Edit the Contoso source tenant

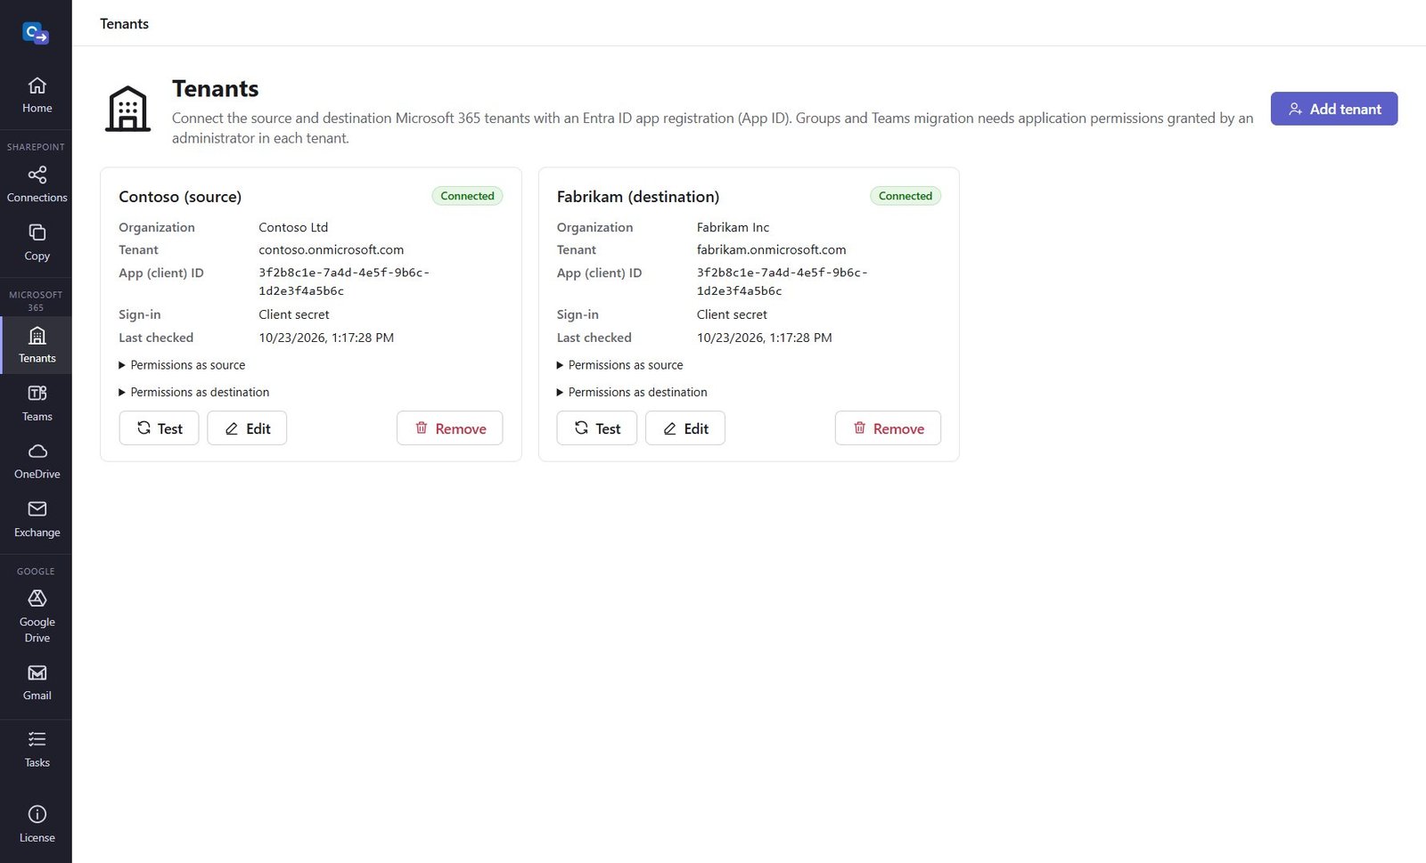pos(247,428)
